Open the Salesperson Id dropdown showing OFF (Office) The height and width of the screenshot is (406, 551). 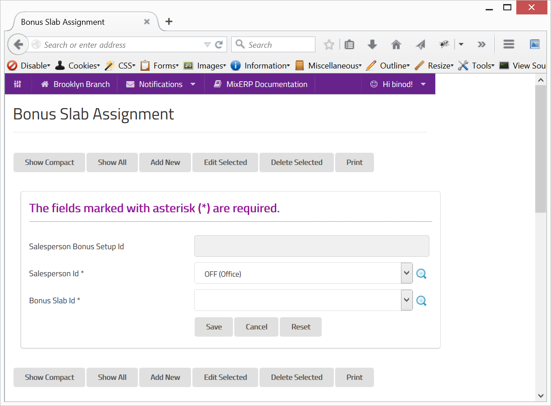coord(303,274)
